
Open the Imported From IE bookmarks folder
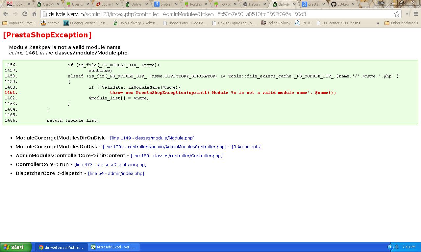(x=19, y=23)
